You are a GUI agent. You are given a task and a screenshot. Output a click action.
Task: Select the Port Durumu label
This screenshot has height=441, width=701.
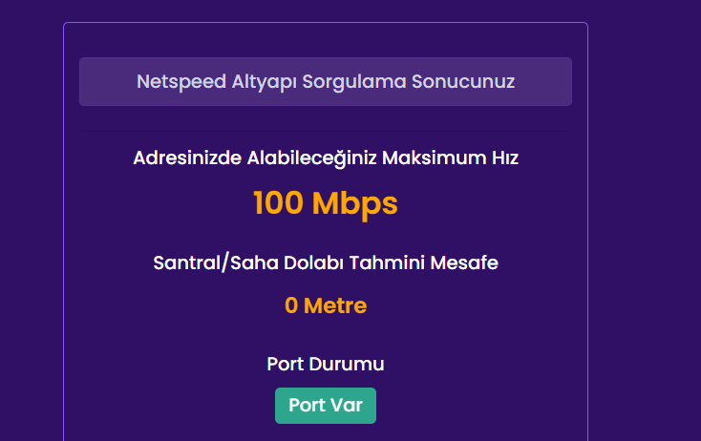(x=326, y=364)
